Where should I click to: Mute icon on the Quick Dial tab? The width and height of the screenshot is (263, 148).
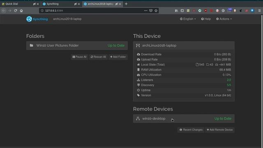tap(35, 4)
